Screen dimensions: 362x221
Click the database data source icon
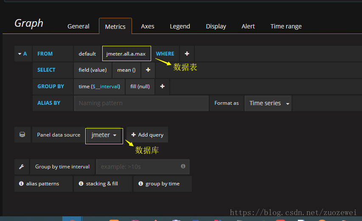click(22, 134)
